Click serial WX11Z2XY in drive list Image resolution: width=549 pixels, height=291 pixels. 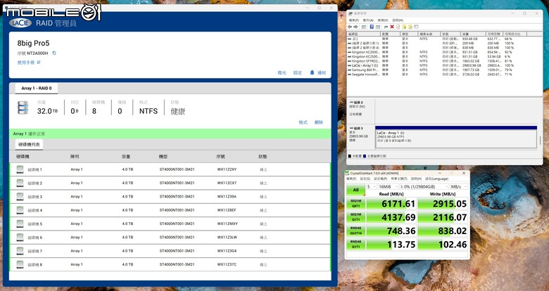(x=227, y=169)
